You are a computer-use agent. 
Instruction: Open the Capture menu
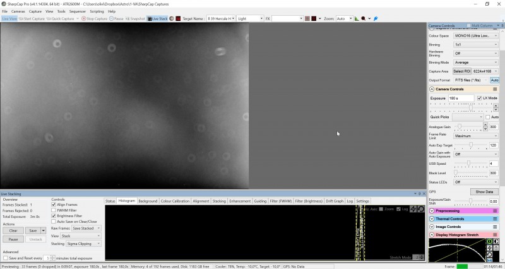pyautogui.click(x=35, y=11)
